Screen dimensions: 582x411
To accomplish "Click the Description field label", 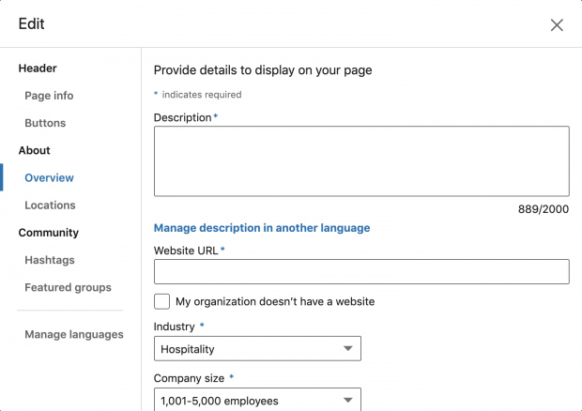I will point(182,117).
